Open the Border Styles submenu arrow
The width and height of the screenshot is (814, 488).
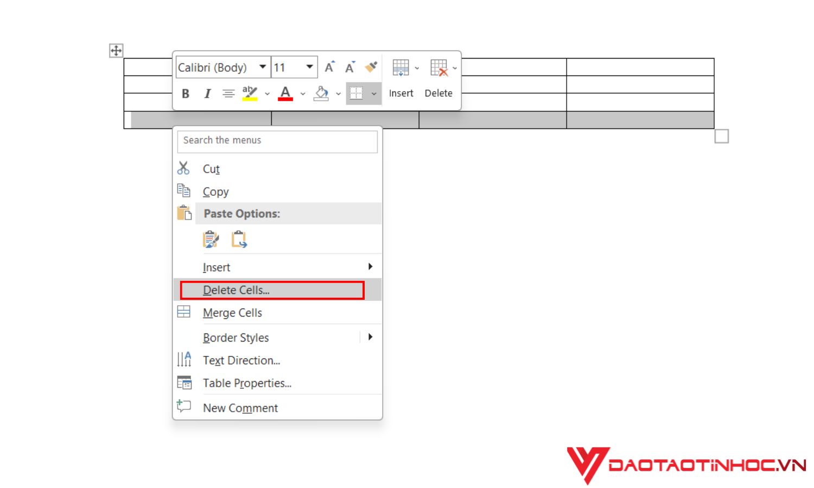pos(371,337)
